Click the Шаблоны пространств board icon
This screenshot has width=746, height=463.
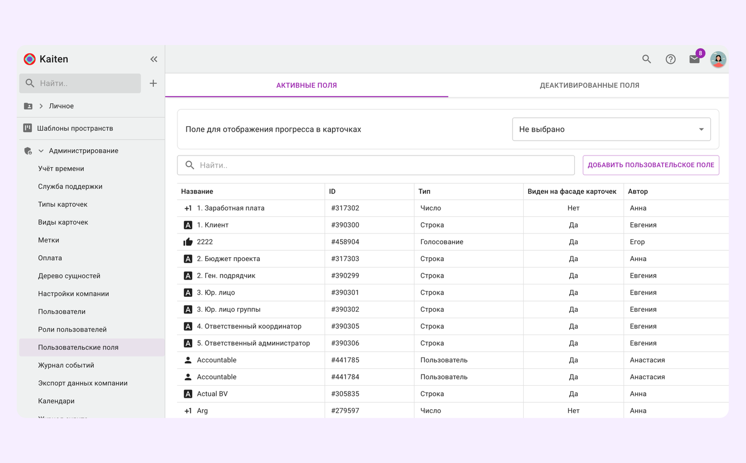(x=28, y=128)
